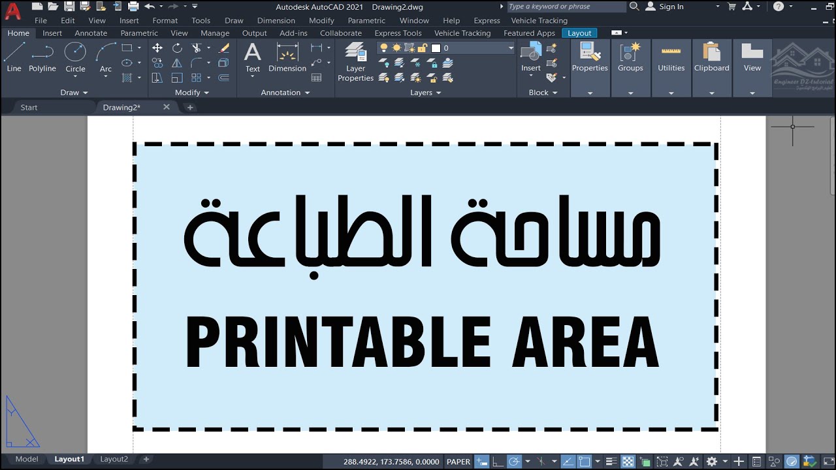This screenshot has height=470, width=836.
Task: Open the Start file tab
Action: [x=29, y=107]
